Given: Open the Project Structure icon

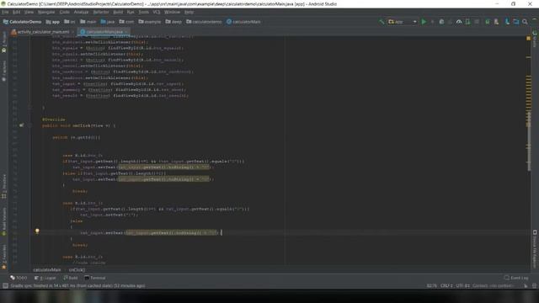Looking at the screenshot, I should tap(516, 22).
